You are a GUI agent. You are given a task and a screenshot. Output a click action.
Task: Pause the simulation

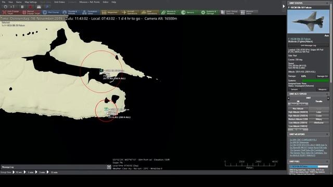22,7
